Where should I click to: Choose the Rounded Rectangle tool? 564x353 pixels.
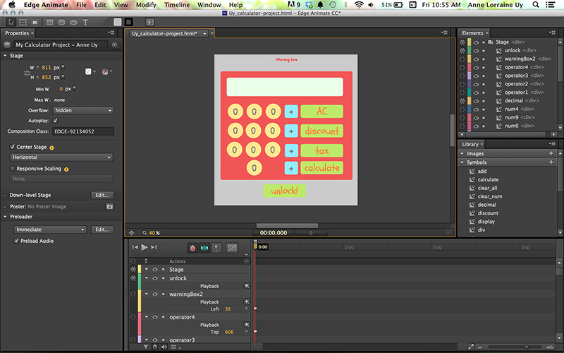(x=61, y=23)
